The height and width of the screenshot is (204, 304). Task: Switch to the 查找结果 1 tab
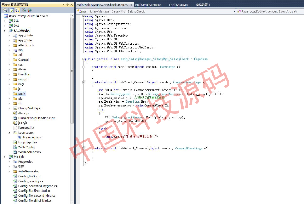[x=203, y=5]
